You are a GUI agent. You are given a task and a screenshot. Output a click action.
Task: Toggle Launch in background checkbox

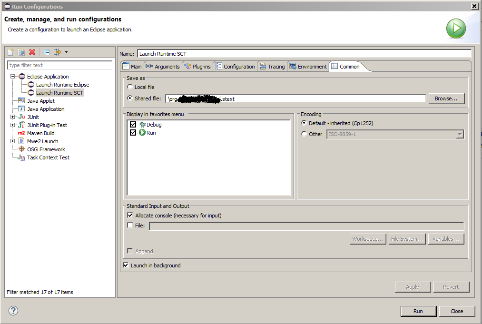tap(126, 265)
